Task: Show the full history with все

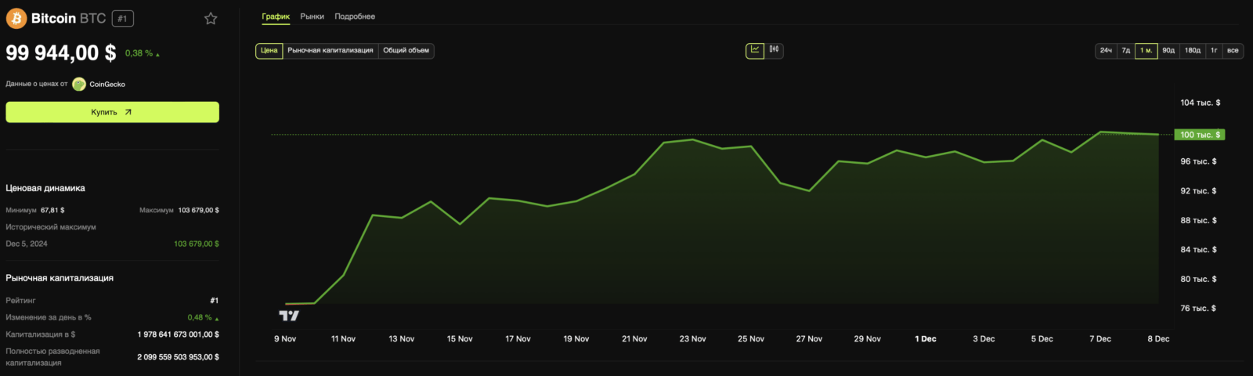Action: tap(1233, 51)
